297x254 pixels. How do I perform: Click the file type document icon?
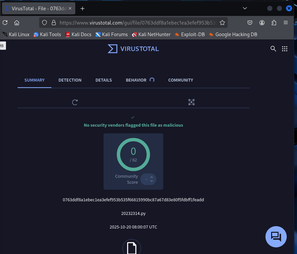[x=132, y=247]
